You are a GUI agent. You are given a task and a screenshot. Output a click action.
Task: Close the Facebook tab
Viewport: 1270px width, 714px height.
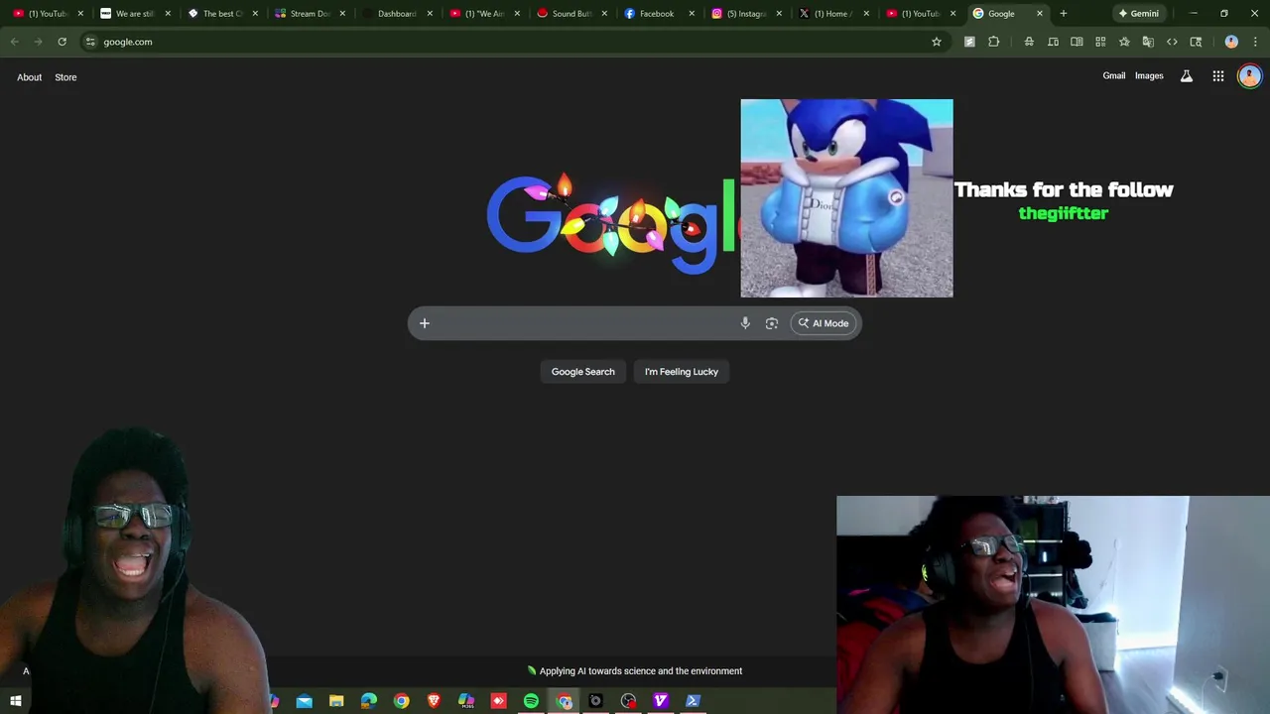692,14
